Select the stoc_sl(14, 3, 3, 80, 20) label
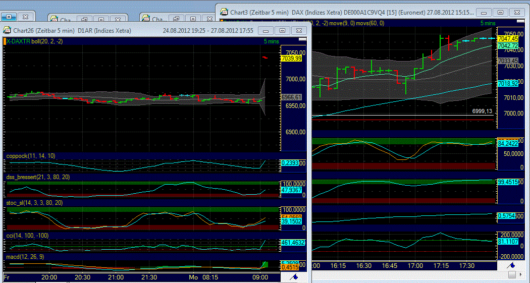Screen dimensions: 530x283 click(34, 202)
